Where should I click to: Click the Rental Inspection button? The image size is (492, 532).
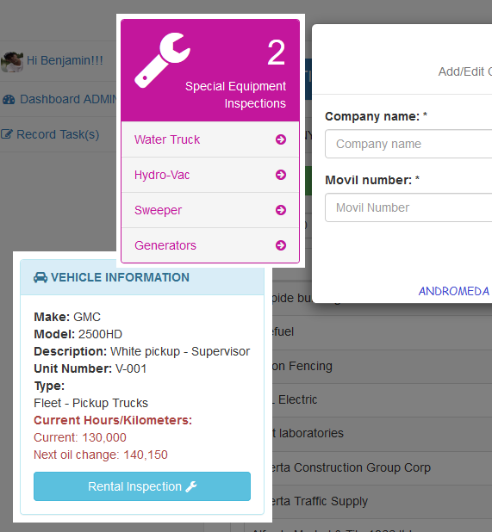[142, 486]
